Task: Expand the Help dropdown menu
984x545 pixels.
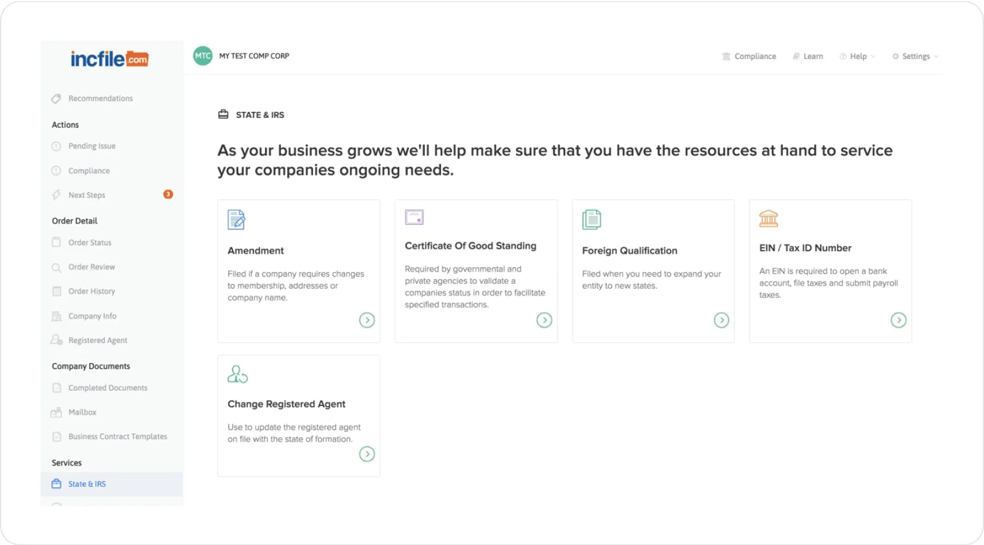Action: pyautogui.click(x=858, y=57)
